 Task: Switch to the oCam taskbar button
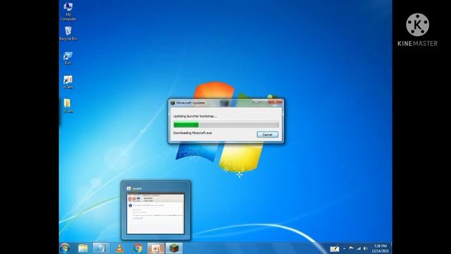click(x=156, y=248)
